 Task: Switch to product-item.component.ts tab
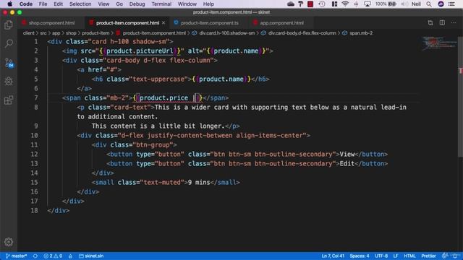[209, 22]
